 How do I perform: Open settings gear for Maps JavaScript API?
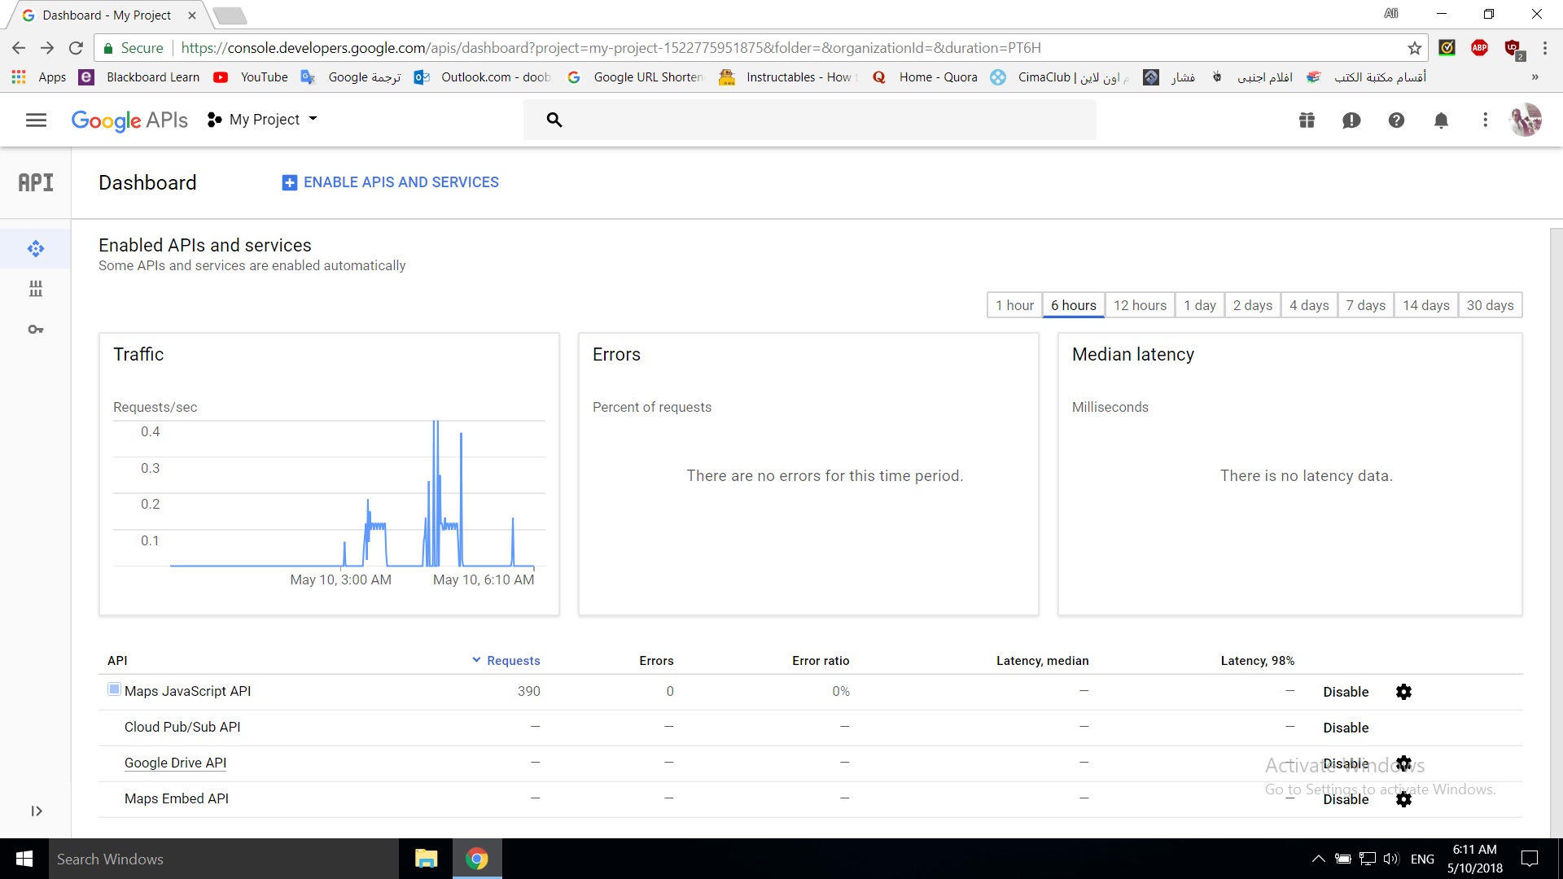click(x=1403, y=692)
